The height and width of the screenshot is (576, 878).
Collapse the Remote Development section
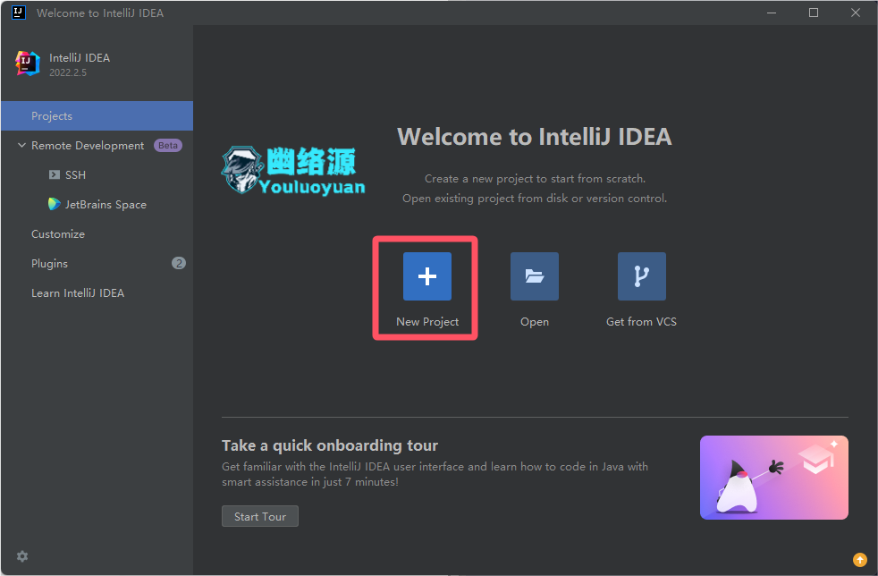21,145
